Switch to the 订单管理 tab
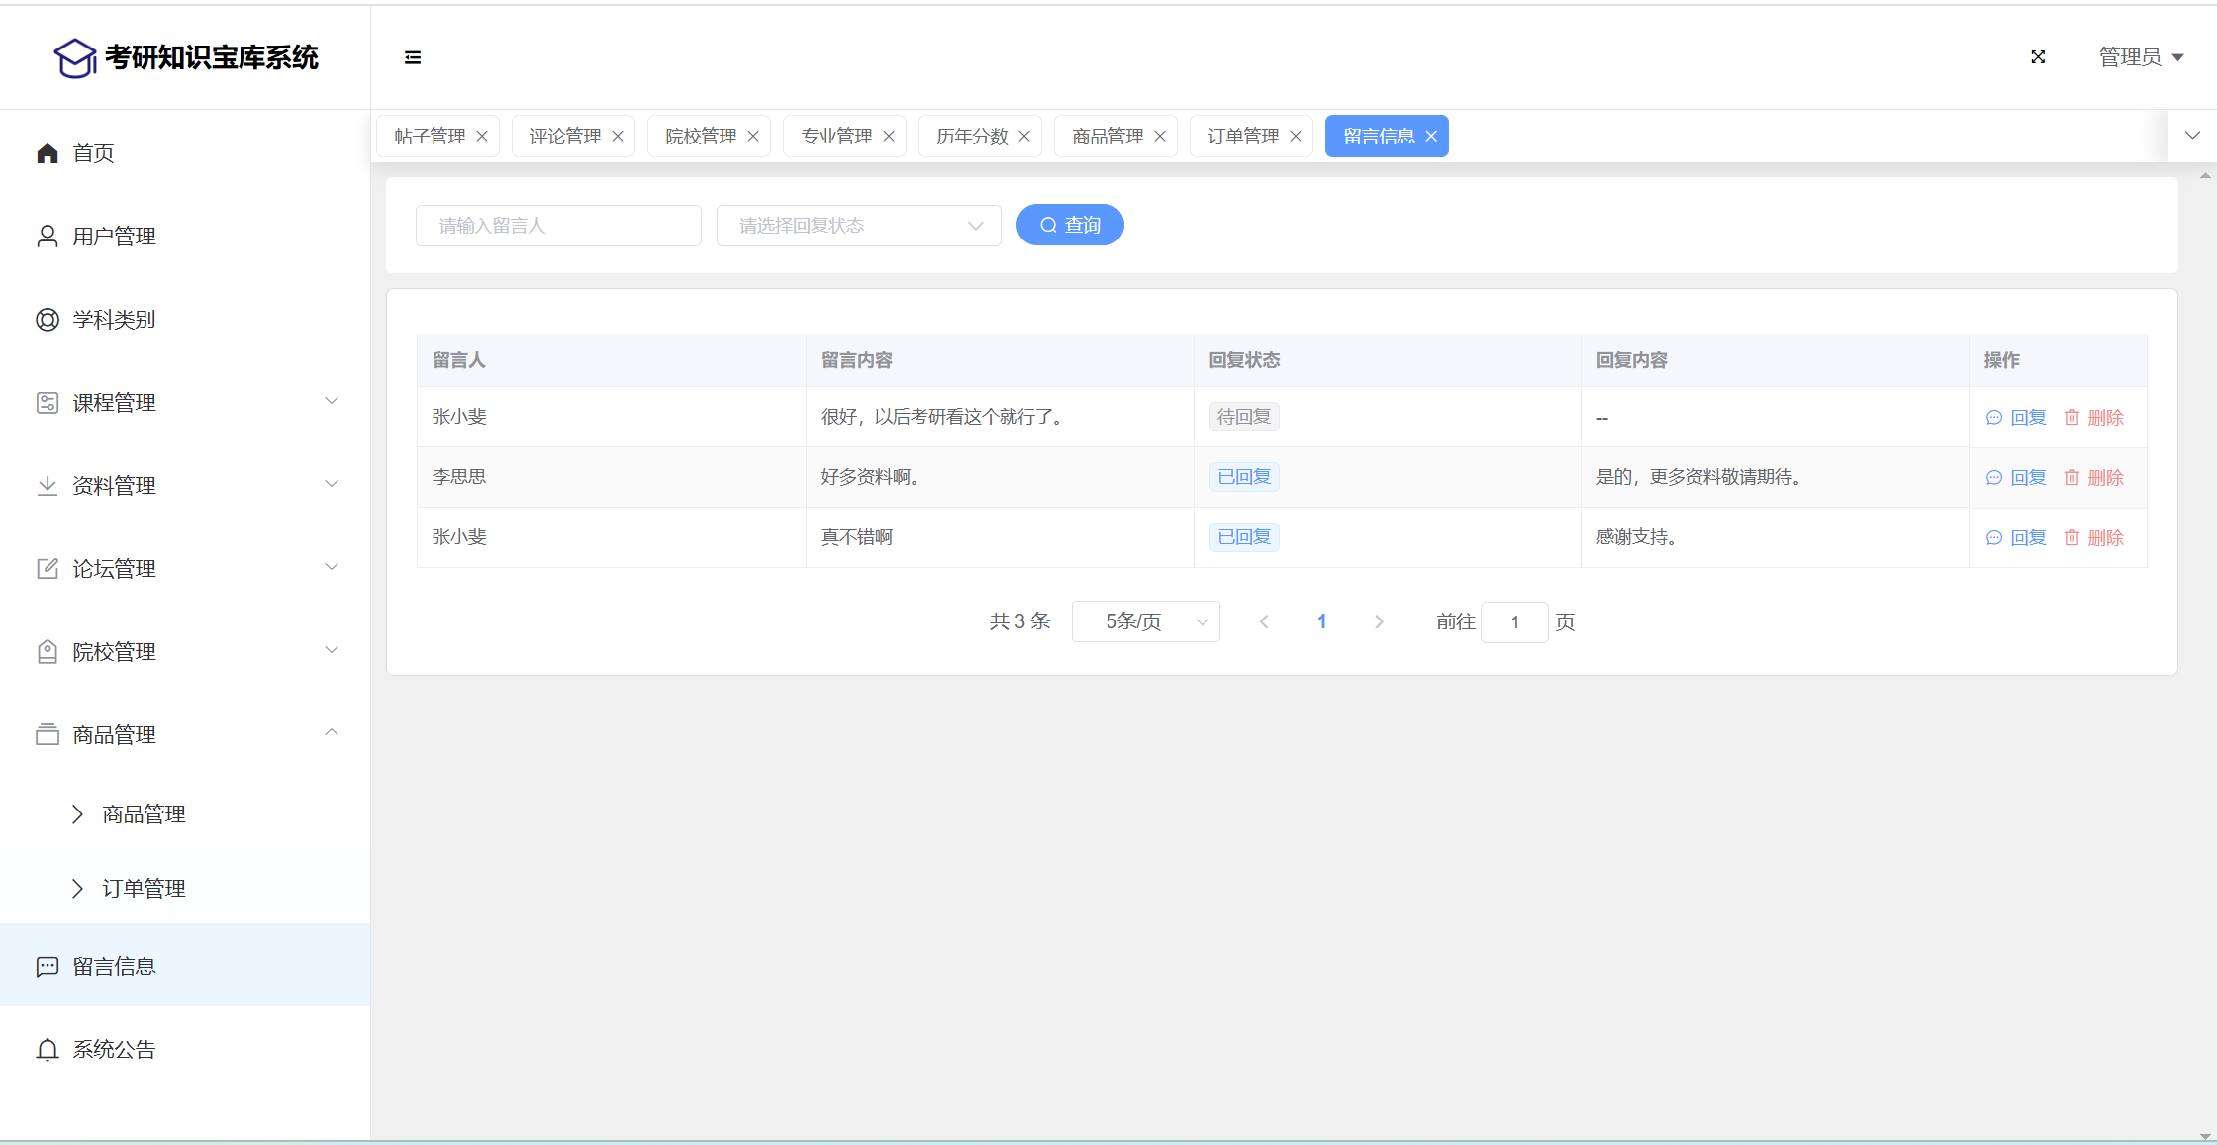Image resolution: width=2217 pixels, height=1145 pixels. click(1242, 137)
